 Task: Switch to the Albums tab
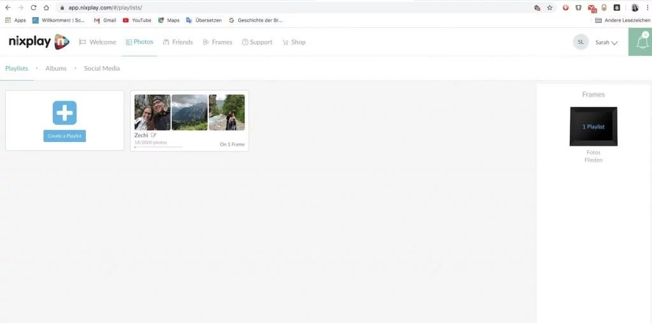tap(56, 68)
